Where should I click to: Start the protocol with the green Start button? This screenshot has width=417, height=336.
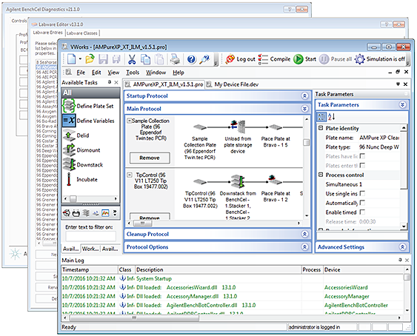(304, 59)
